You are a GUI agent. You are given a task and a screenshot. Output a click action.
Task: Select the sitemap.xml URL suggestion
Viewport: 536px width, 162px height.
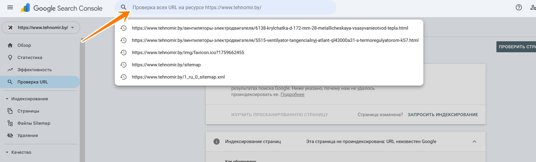point(178,77)
